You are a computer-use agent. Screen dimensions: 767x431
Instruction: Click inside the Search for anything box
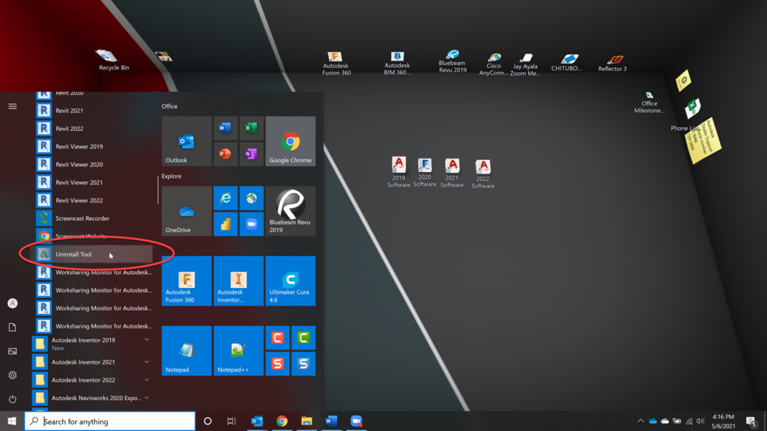tap(112, 421)
